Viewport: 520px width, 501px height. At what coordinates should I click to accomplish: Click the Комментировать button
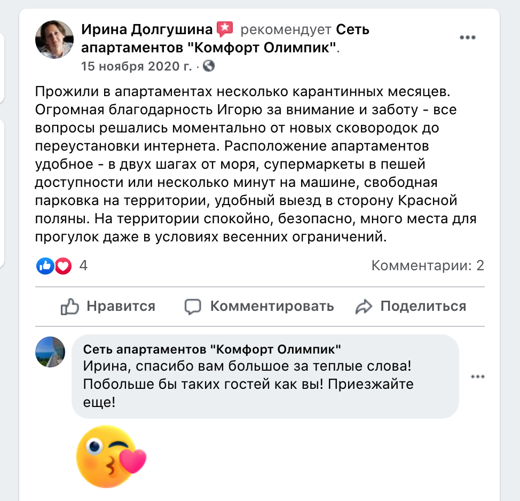coord(259,306)
